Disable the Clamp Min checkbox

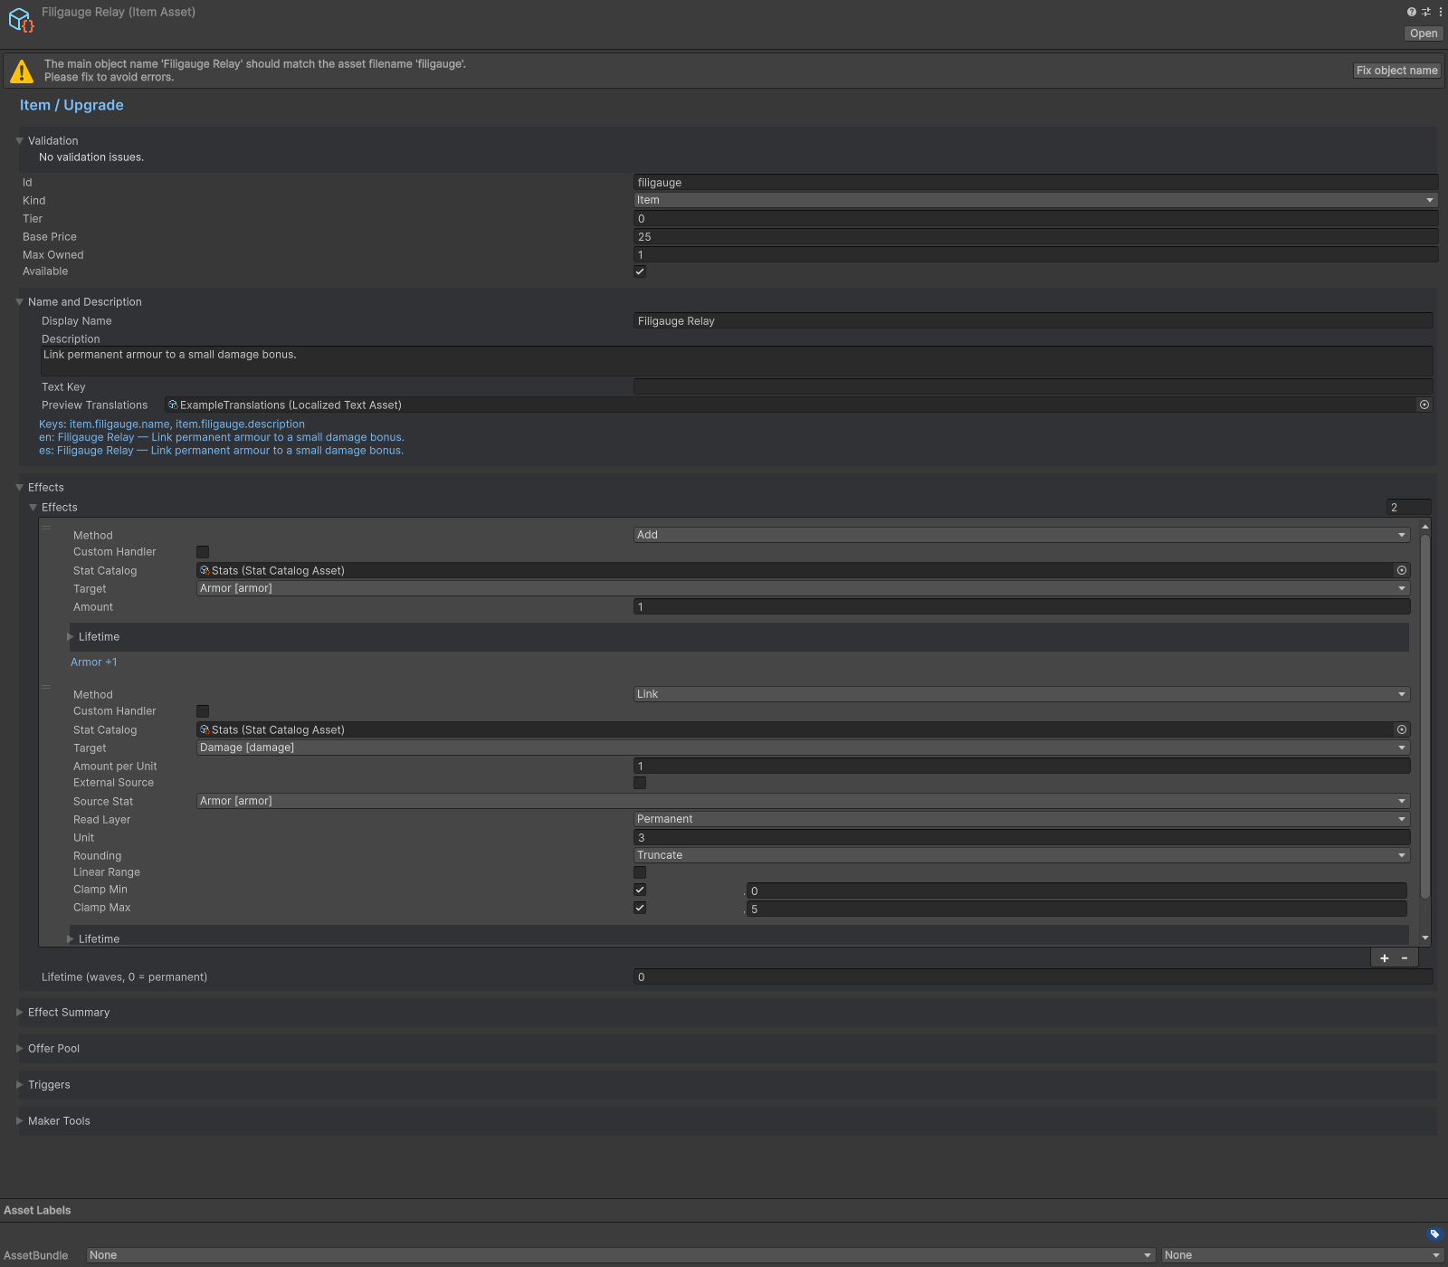[x=640, y=890]
